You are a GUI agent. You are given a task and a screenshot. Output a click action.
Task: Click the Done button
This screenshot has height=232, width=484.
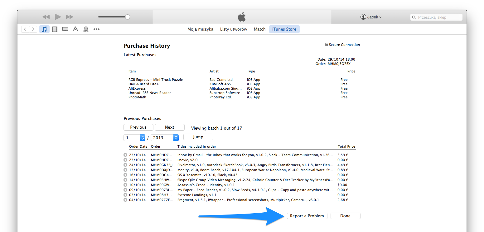tap(345, 216)
